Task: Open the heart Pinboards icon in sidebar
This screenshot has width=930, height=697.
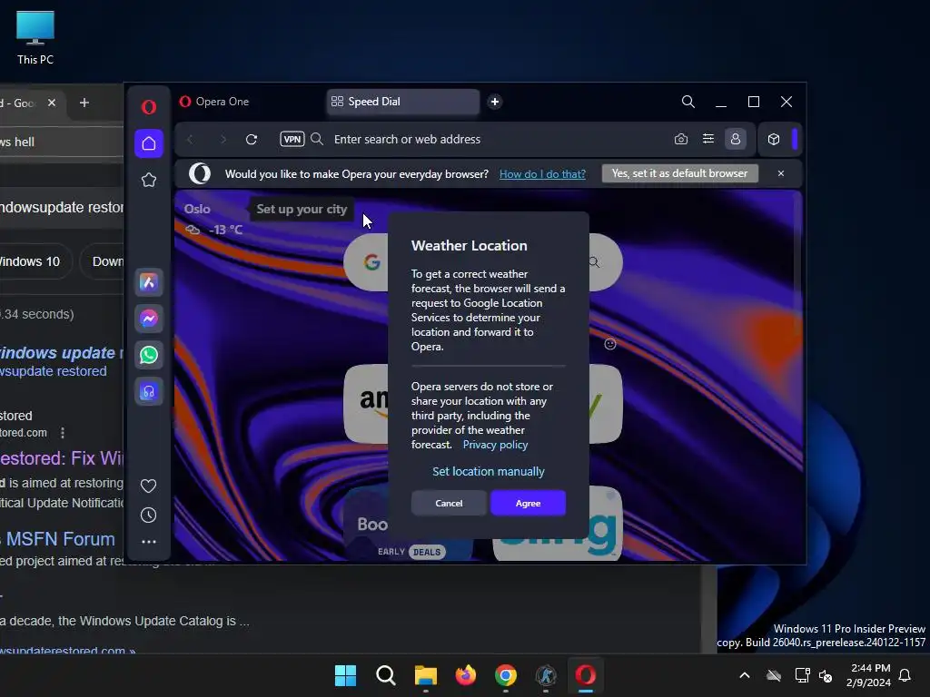Action: pos(148,486)
